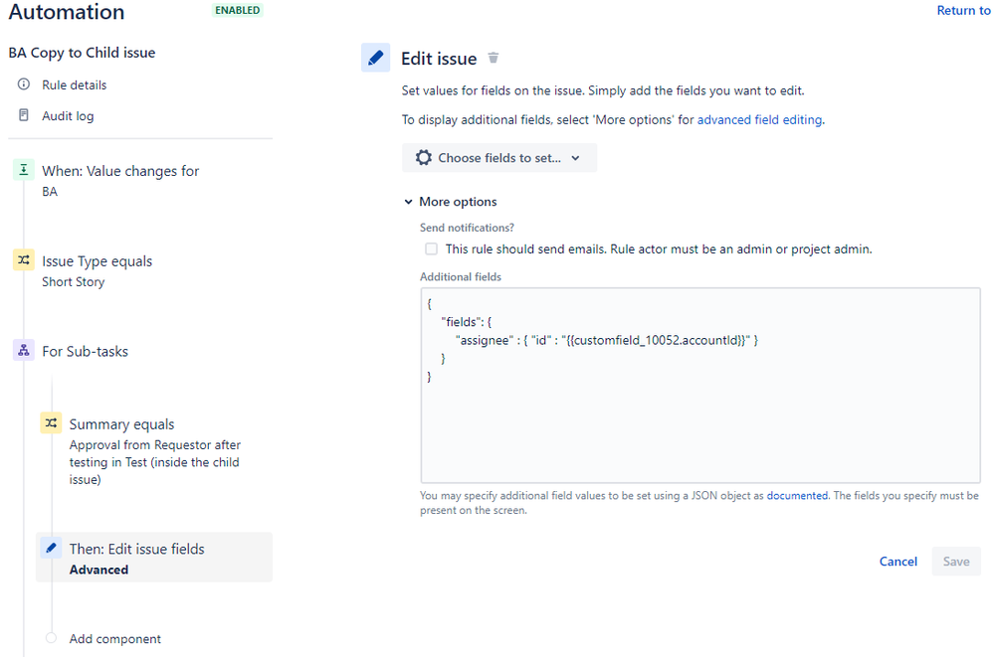Viewport: 994px width, 657px height.
Task: Click the Summary equals condition icon
Action: click(x=51, y=422)
